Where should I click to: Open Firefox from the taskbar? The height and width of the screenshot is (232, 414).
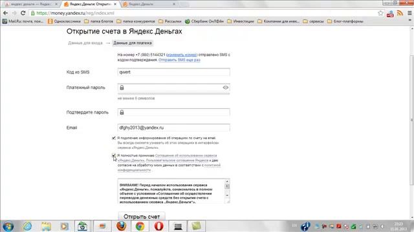pos(121,226)
